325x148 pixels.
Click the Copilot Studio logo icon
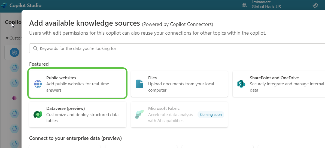[x=4, y=5]
